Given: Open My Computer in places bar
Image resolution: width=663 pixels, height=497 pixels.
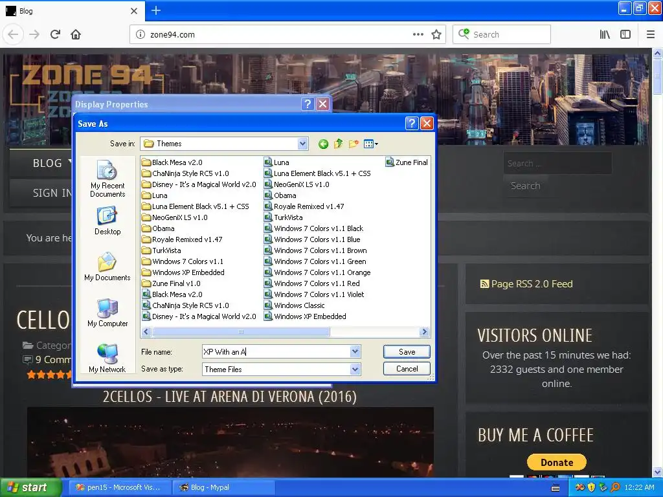Looking at the screenshot, I should click(x=107, y=313).
